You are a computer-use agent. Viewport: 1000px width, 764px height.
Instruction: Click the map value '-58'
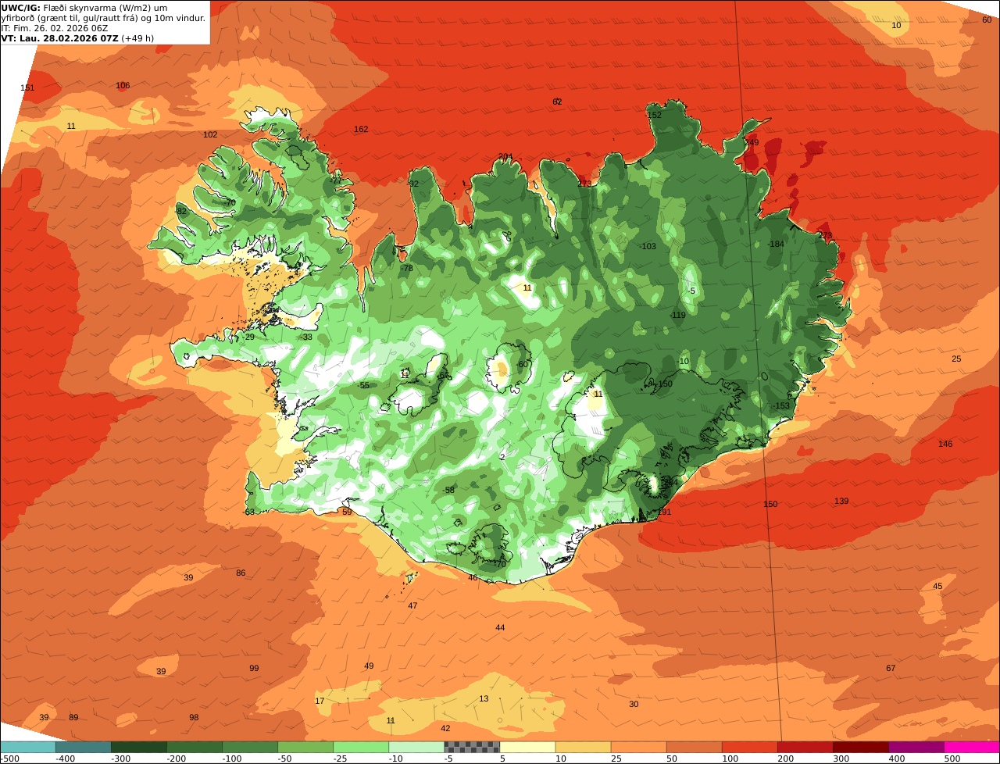448,490
